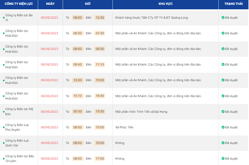Click the TRẠNG THÁI column header
This screenshot has height=165, width=249.
(233, 4)
